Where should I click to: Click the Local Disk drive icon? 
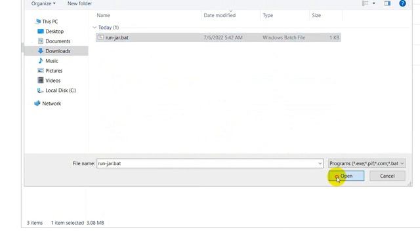click(x=40, y=90)
